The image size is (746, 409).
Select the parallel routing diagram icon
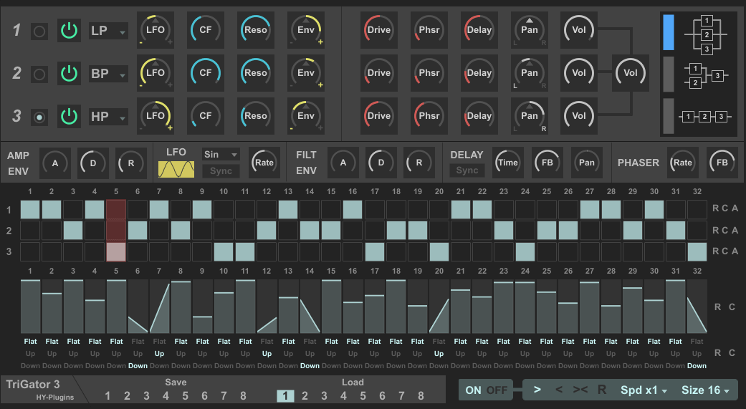[706, 34]
